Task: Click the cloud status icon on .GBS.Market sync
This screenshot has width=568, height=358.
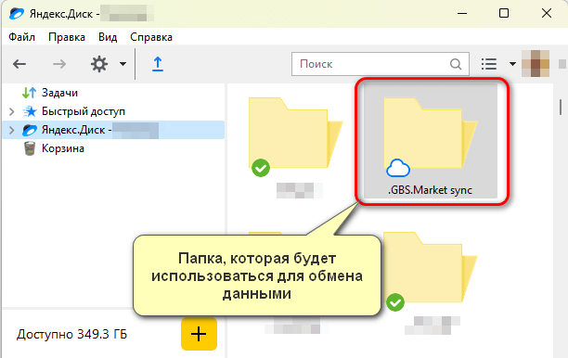Action: (x=398, y=168)
